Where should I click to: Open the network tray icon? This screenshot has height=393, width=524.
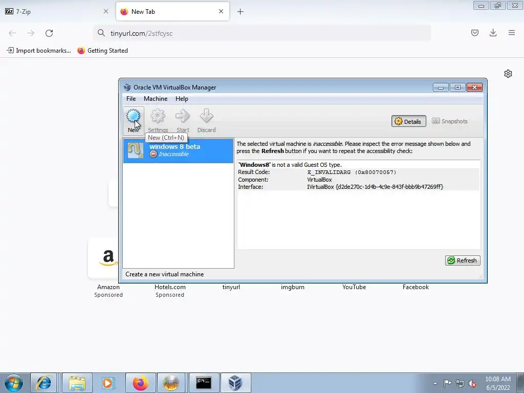pyautogui.click(x=460, y=383)
